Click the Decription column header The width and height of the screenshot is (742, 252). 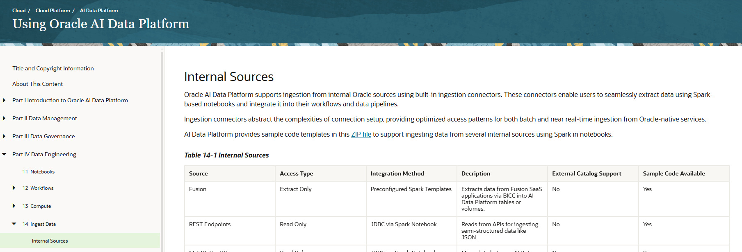point(502,173)
